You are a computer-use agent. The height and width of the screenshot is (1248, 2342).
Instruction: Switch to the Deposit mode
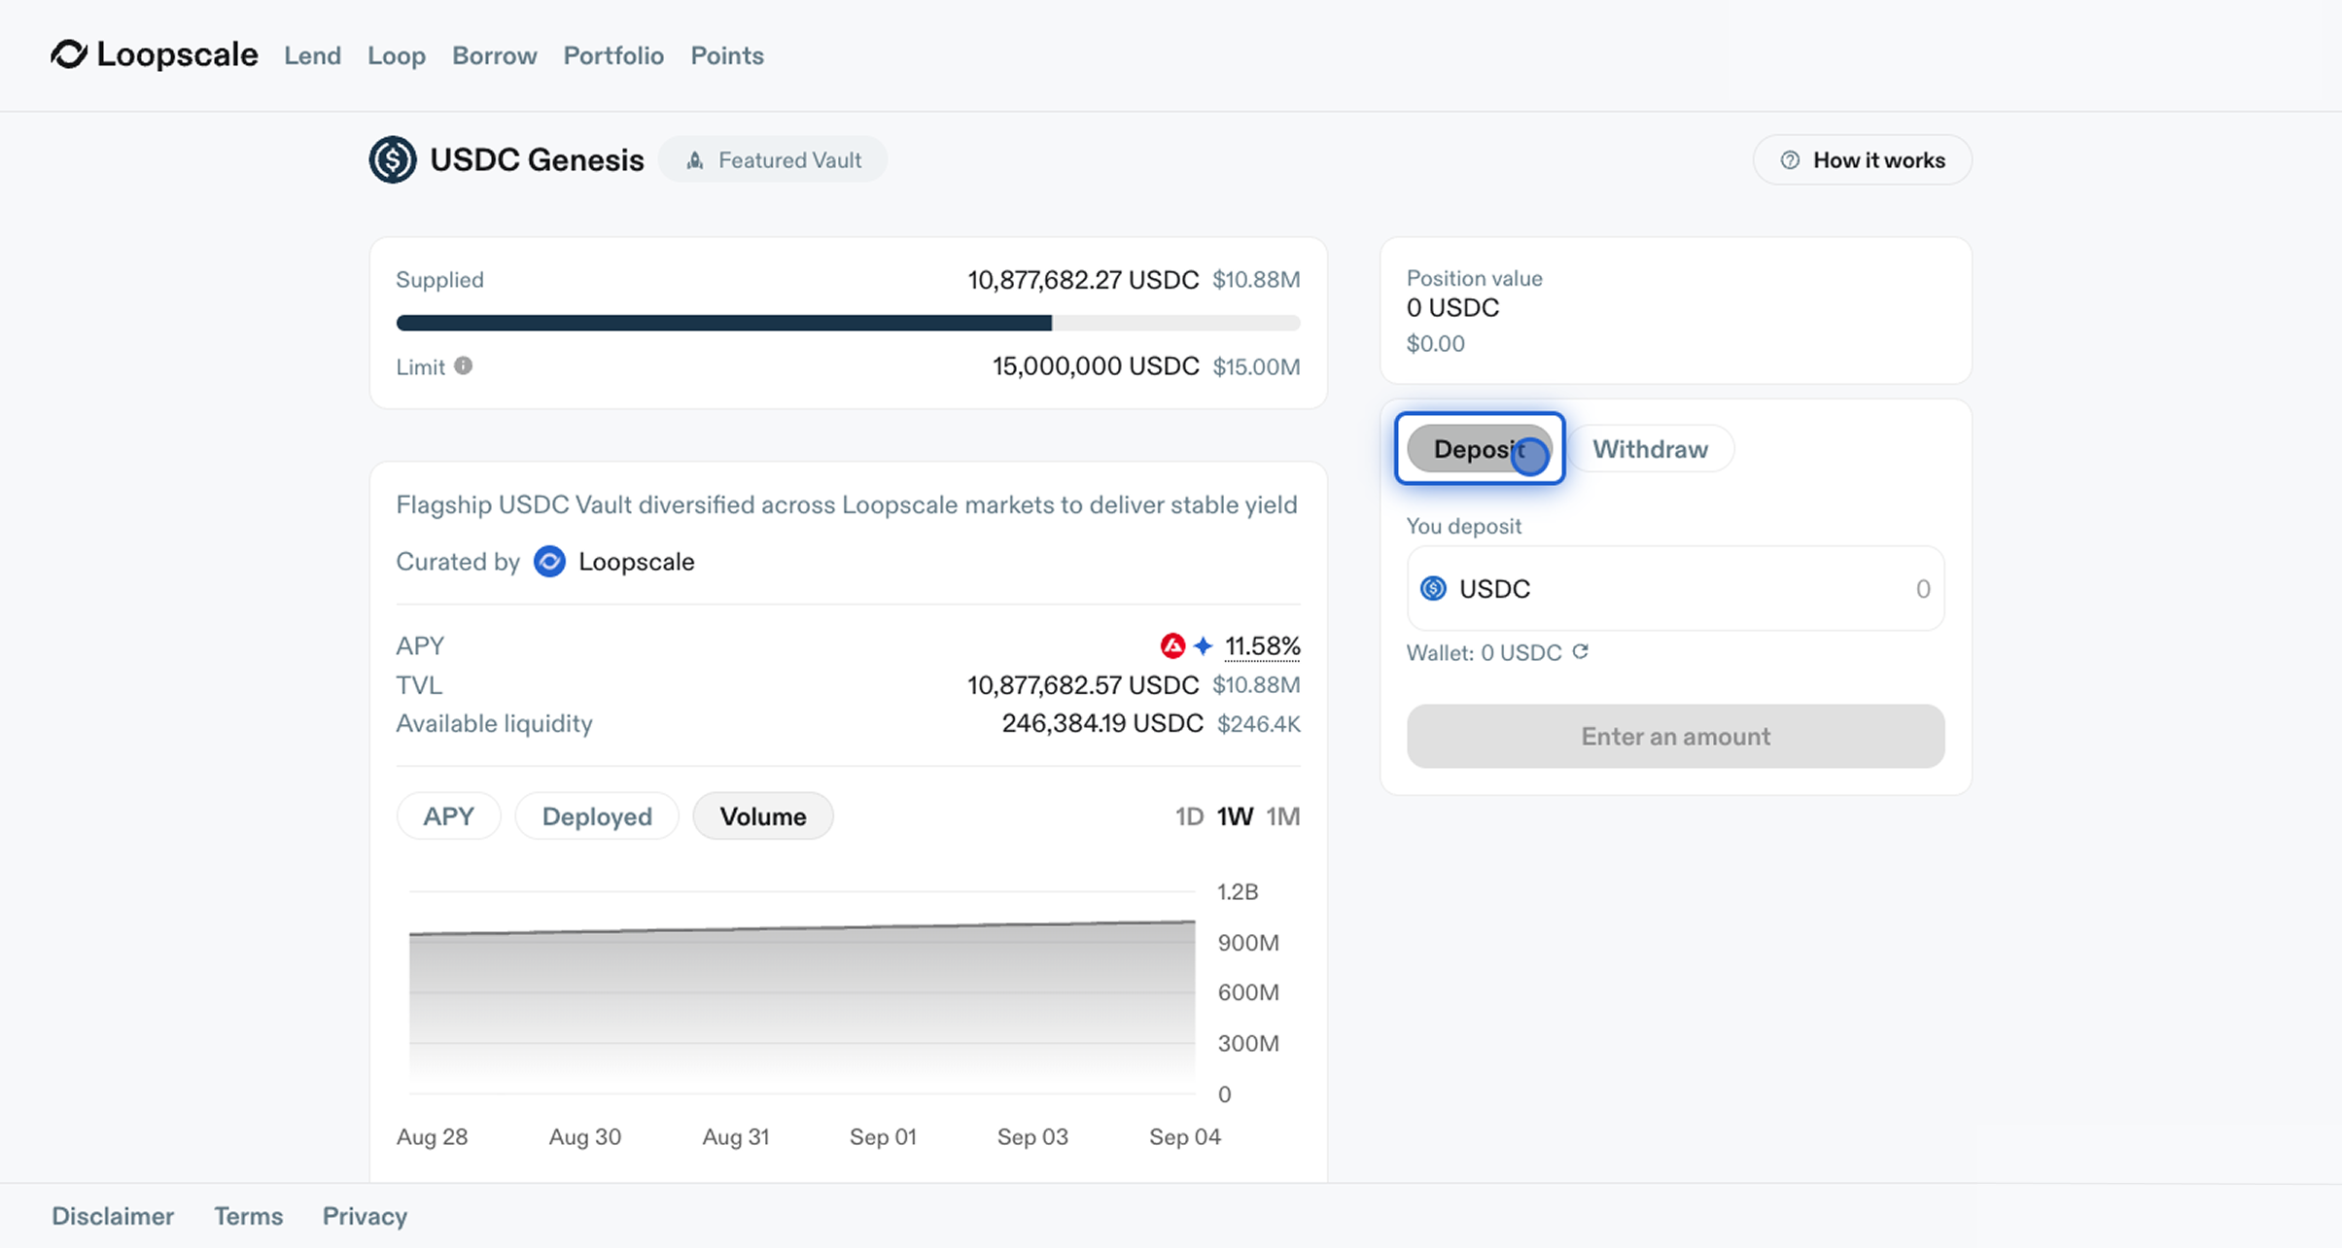(1479, 448)
